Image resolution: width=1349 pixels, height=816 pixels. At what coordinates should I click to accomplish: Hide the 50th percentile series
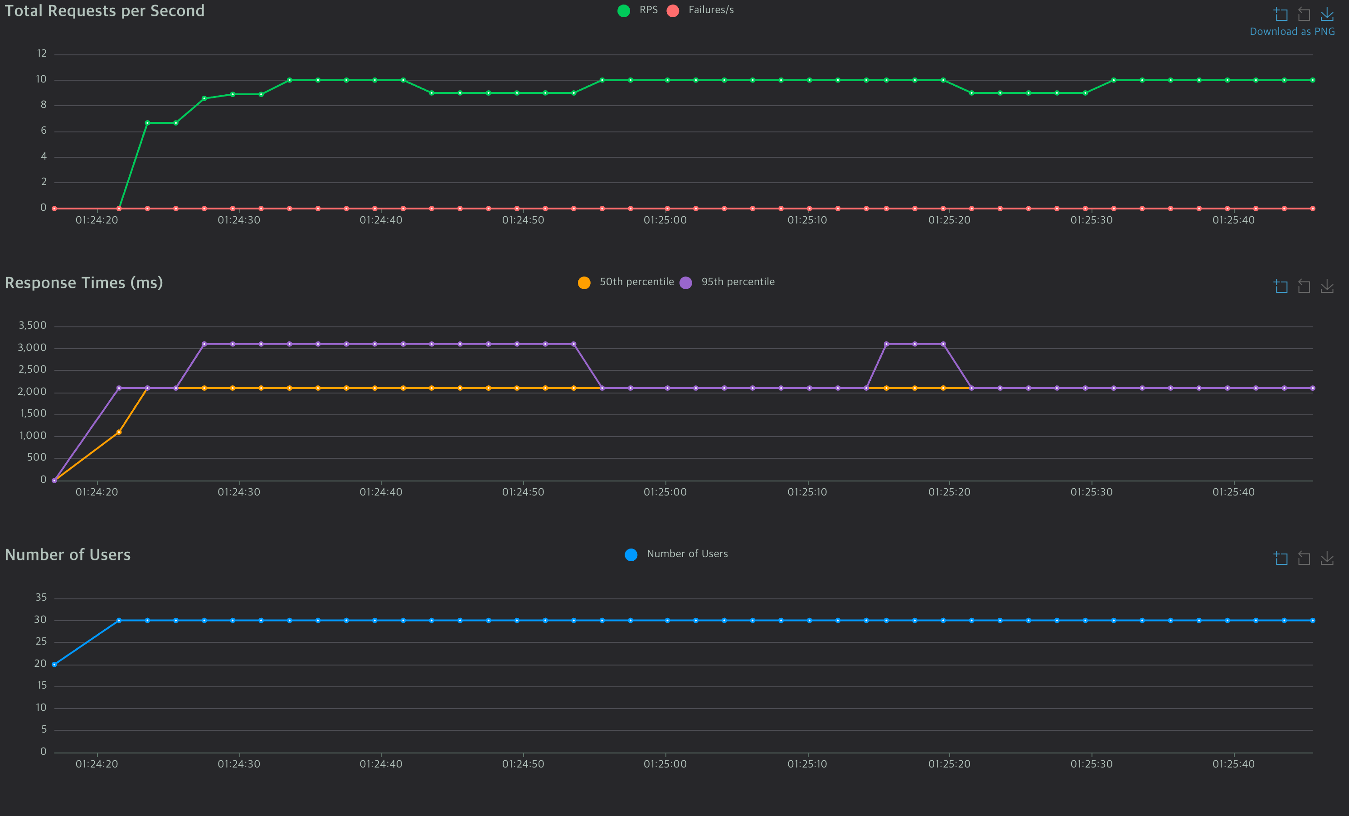(x=636, y=282)
